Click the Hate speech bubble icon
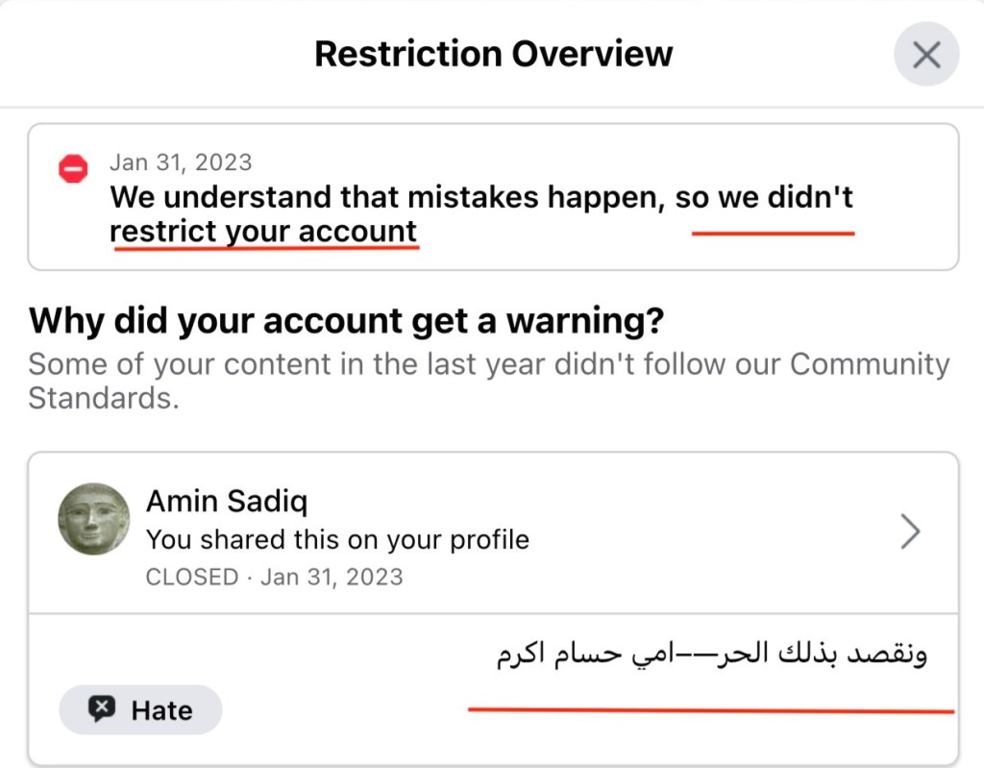The height and width of the screenshot is (768, 984). [101, 710]
